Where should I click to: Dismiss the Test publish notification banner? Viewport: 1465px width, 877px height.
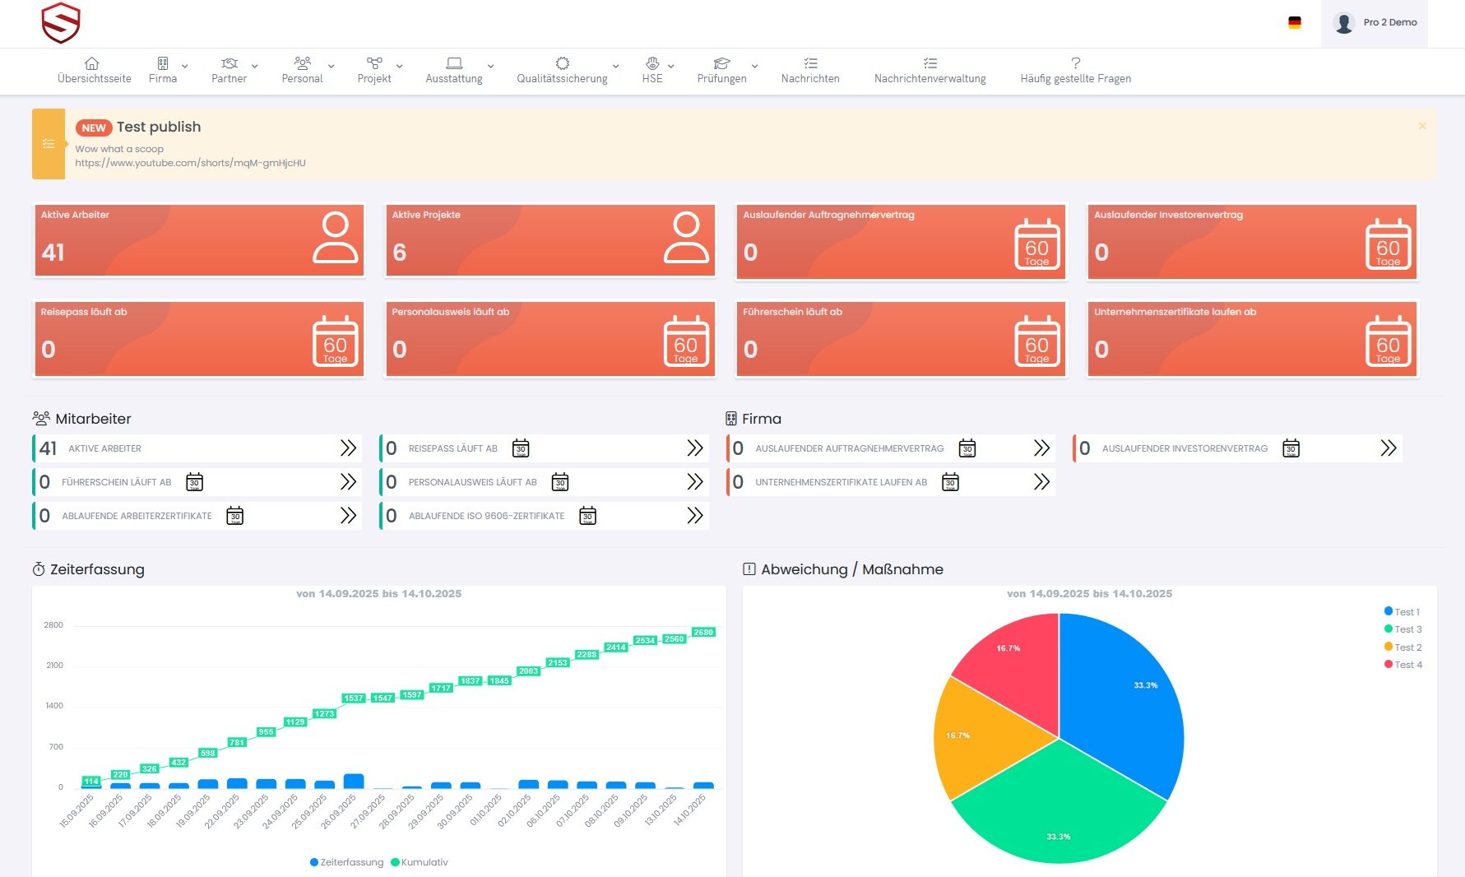1421,126
